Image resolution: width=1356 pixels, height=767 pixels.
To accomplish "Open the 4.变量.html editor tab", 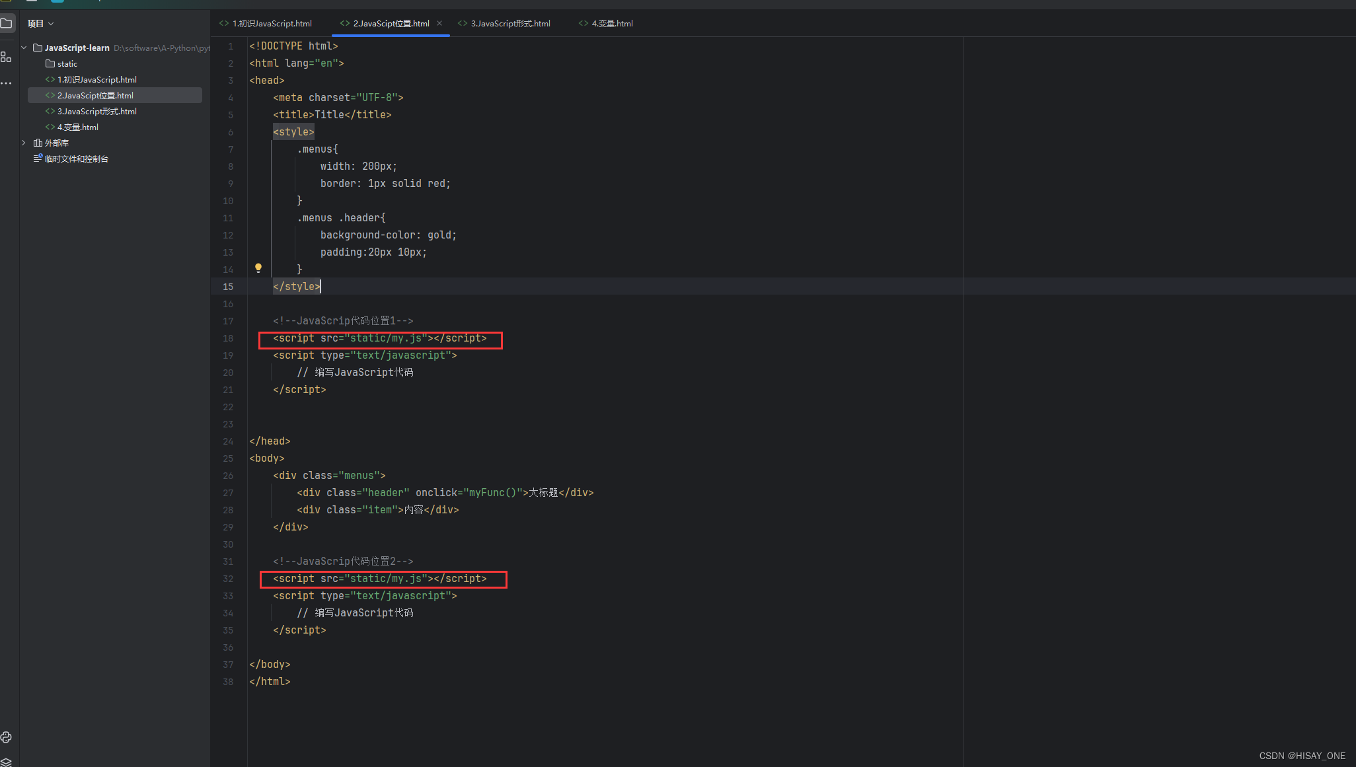I will (606, 23).
